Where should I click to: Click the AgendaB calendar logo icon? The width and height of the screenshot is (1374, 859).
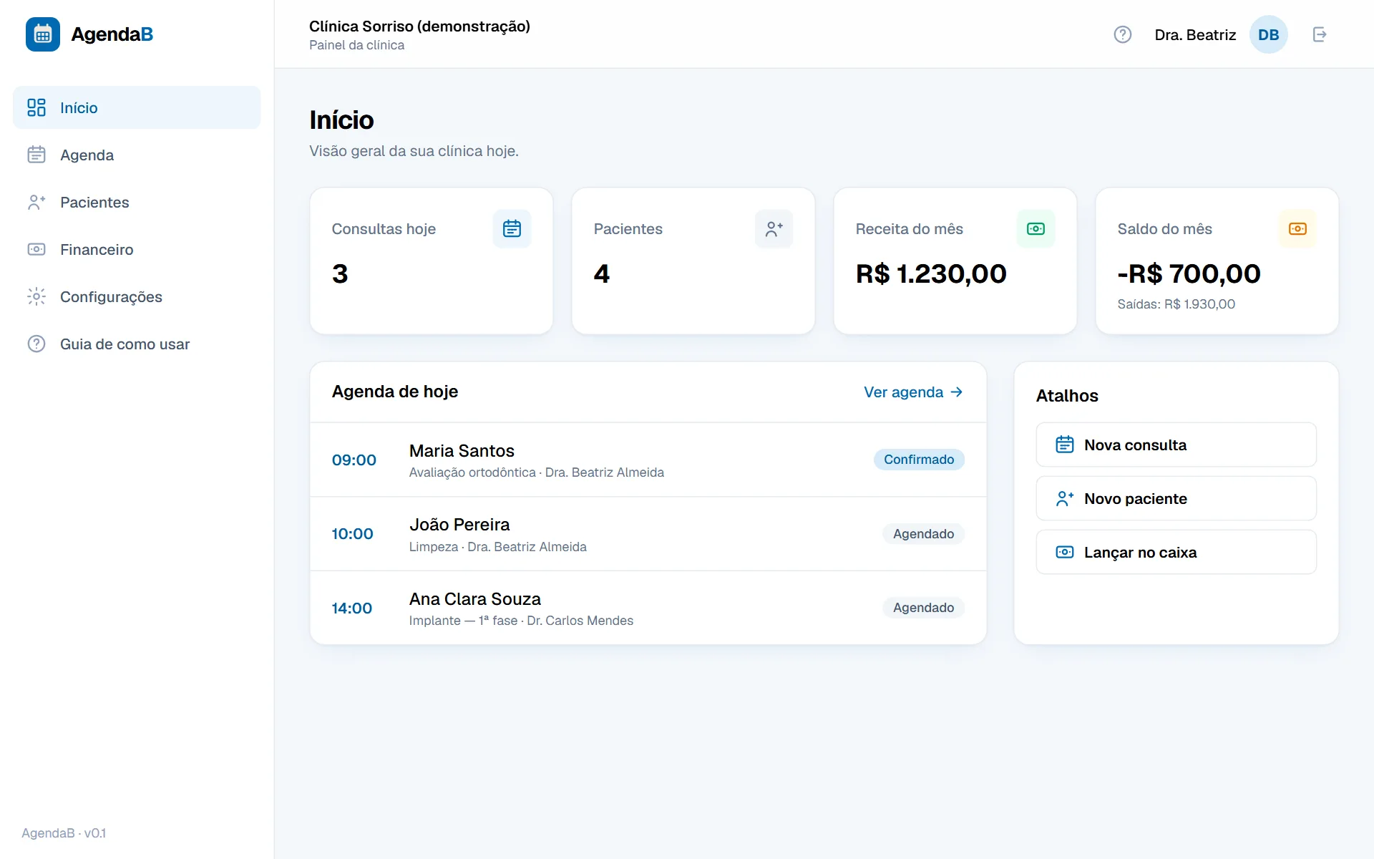(x=43, y=34)
